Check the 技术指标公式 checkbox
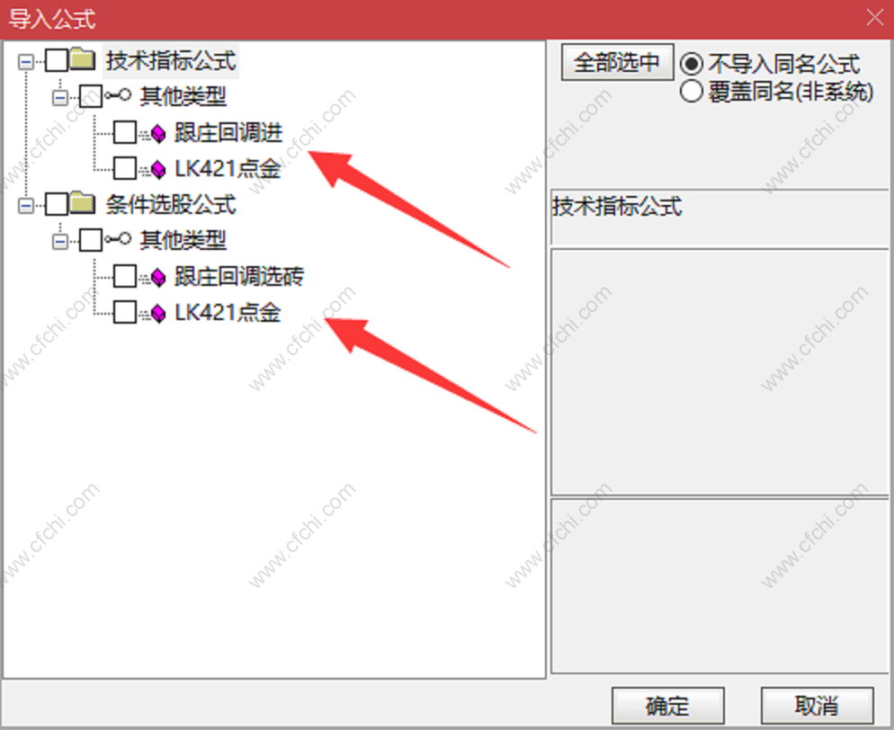Image resolution: width=894 pixels, height=730 pixels. (57, 60)
